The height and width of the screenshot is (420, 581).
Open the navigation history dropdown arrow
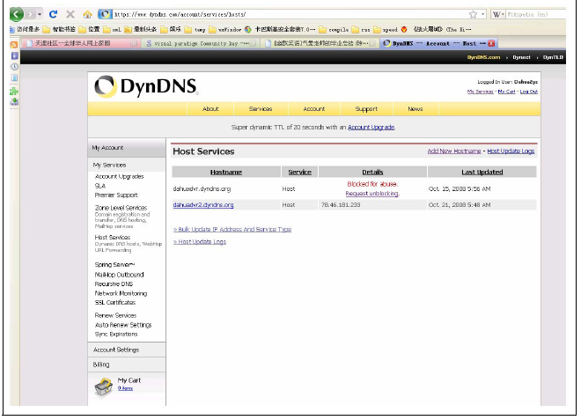(40, 14)
